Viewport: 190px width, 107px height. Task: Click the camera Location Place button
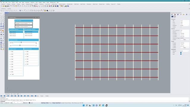(184, 40)
